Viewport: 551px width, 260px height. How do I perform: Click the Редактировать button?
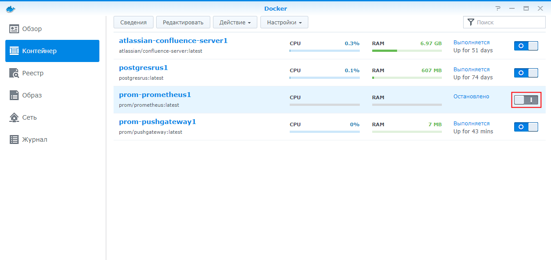183,22
